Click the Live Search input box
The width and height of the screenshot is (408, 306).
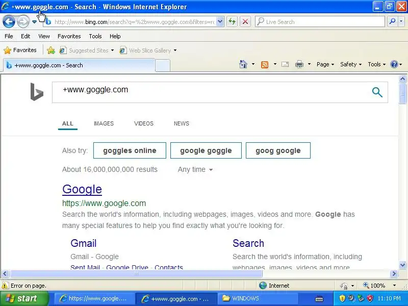[x=320, y=22]
